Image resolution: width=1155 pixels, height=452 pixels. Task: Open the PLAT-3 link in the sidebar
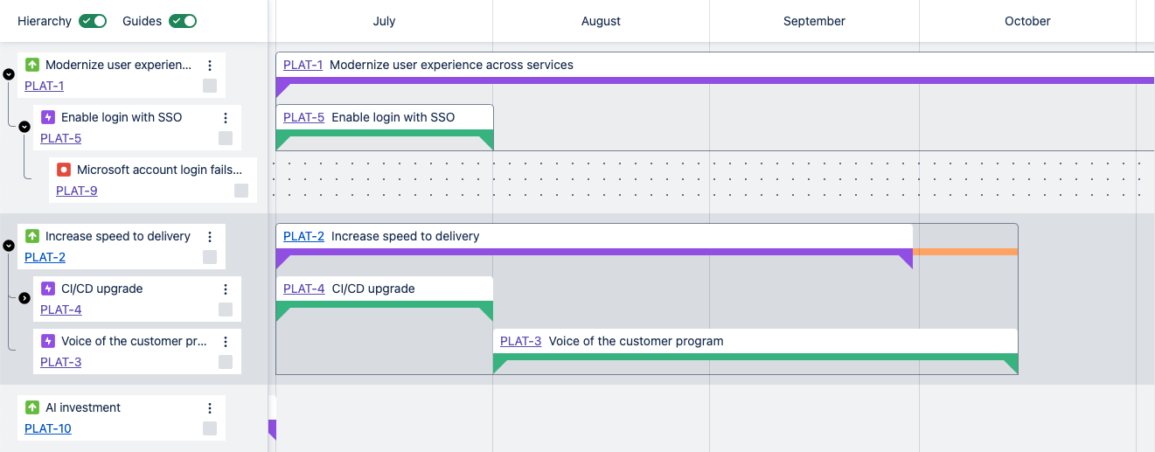point(60,362)
